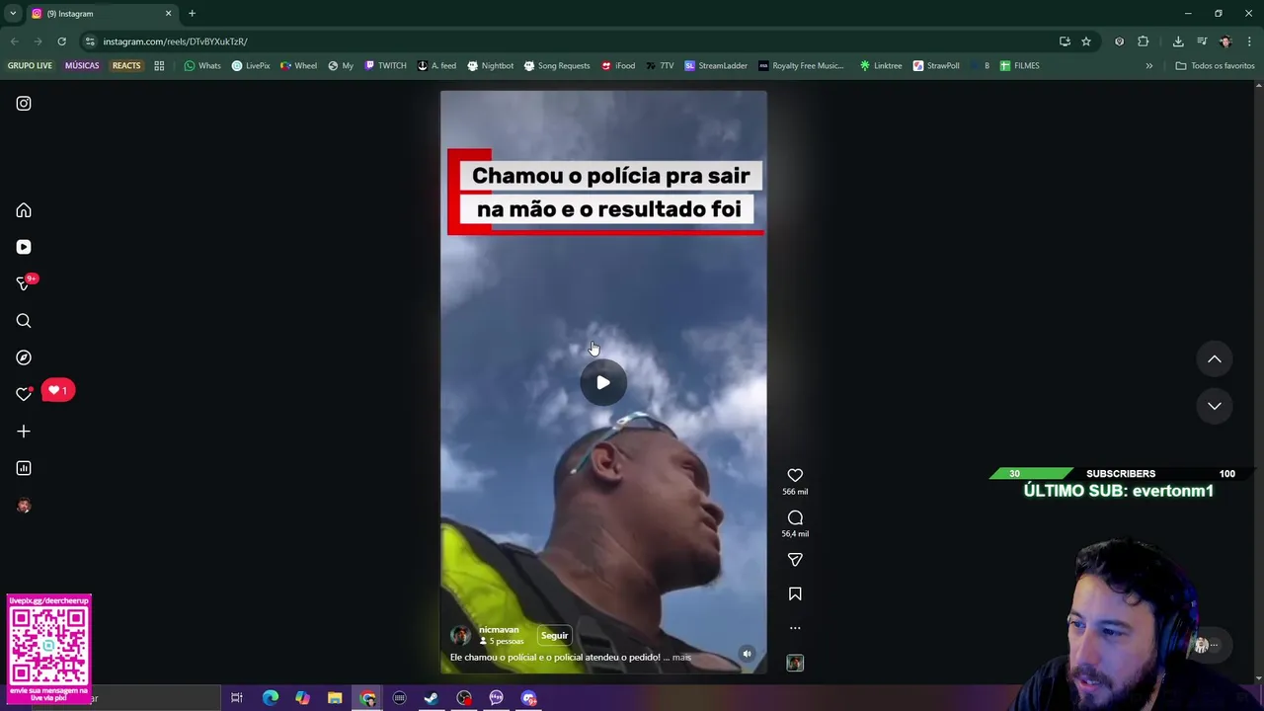Screen dimensions: 1264x711
Task: Open the Nightbot bookmark
Action: 491,66
